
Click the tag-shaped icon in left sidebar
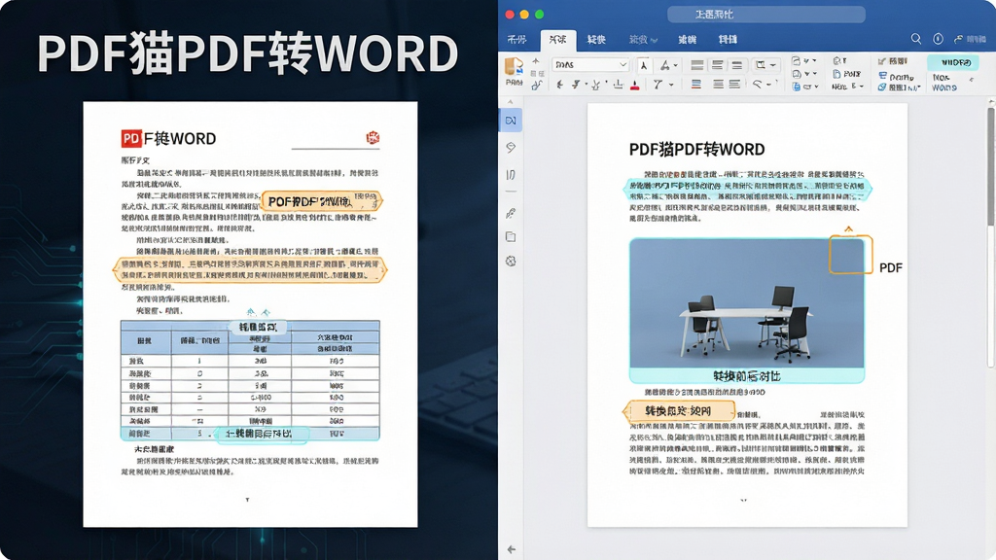click(511, 148)
